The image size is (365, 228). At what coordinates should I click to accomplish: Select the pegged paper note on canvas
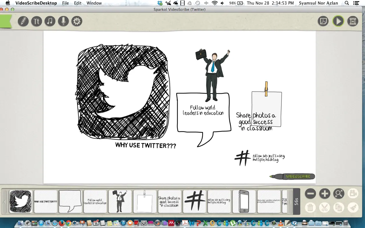[267, 104]
